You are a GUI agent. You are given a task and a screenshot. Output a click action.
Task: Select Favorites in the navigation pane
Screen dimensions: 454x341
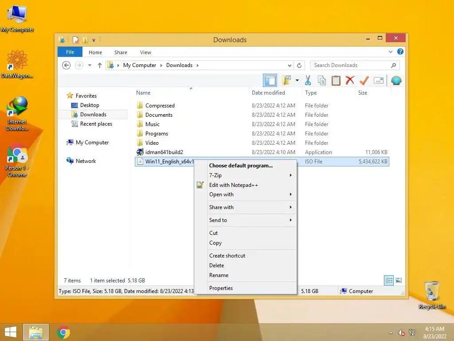[82, 95]
